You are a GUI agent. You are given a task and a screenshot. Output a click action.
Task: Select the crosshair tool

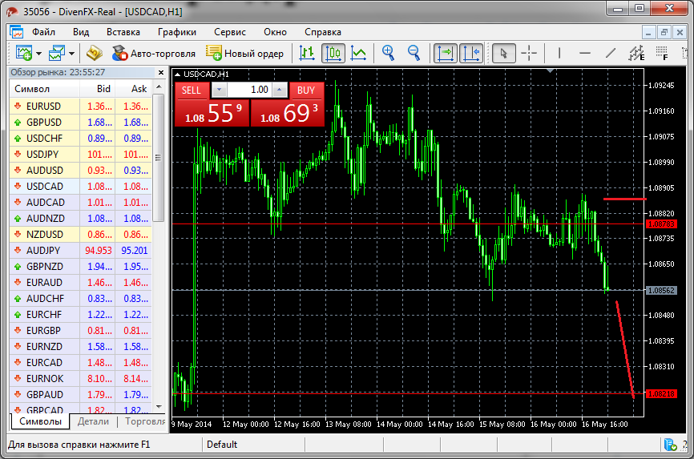(x=529, y=53)
